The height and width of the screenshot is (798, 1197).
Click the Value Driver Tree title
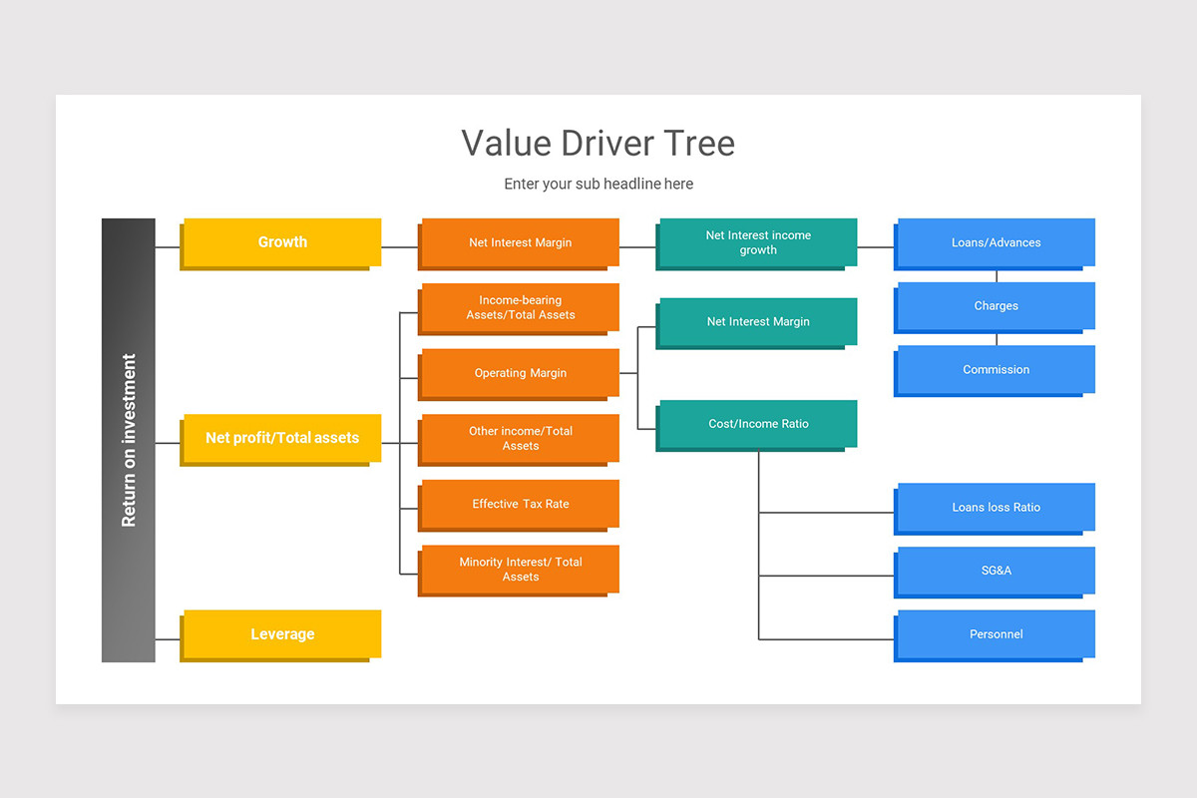(x=598, y=143)
